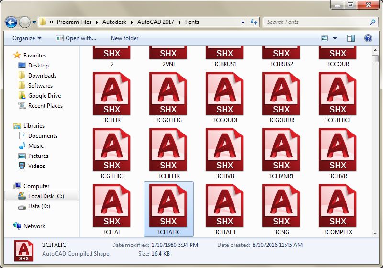The image size is (383, 268).
Task: Select the file named 2
Action: (112, 56)
